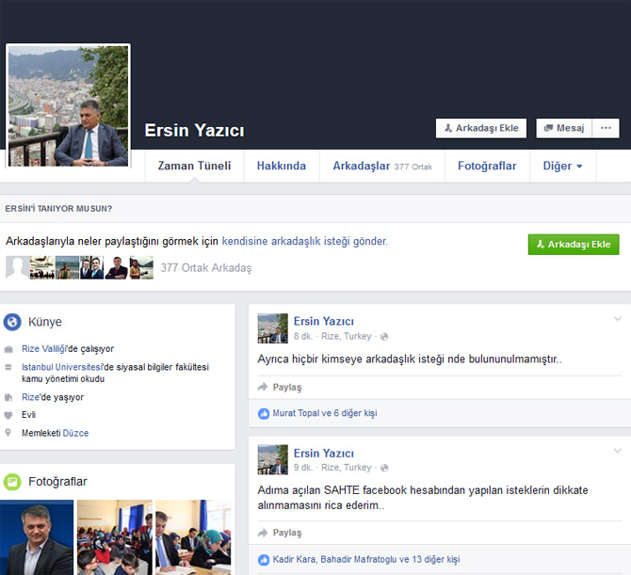Expand the chevron menu on the 8 dk. post
The height and width of the screenshot is (575, 631).
point(617,319)
